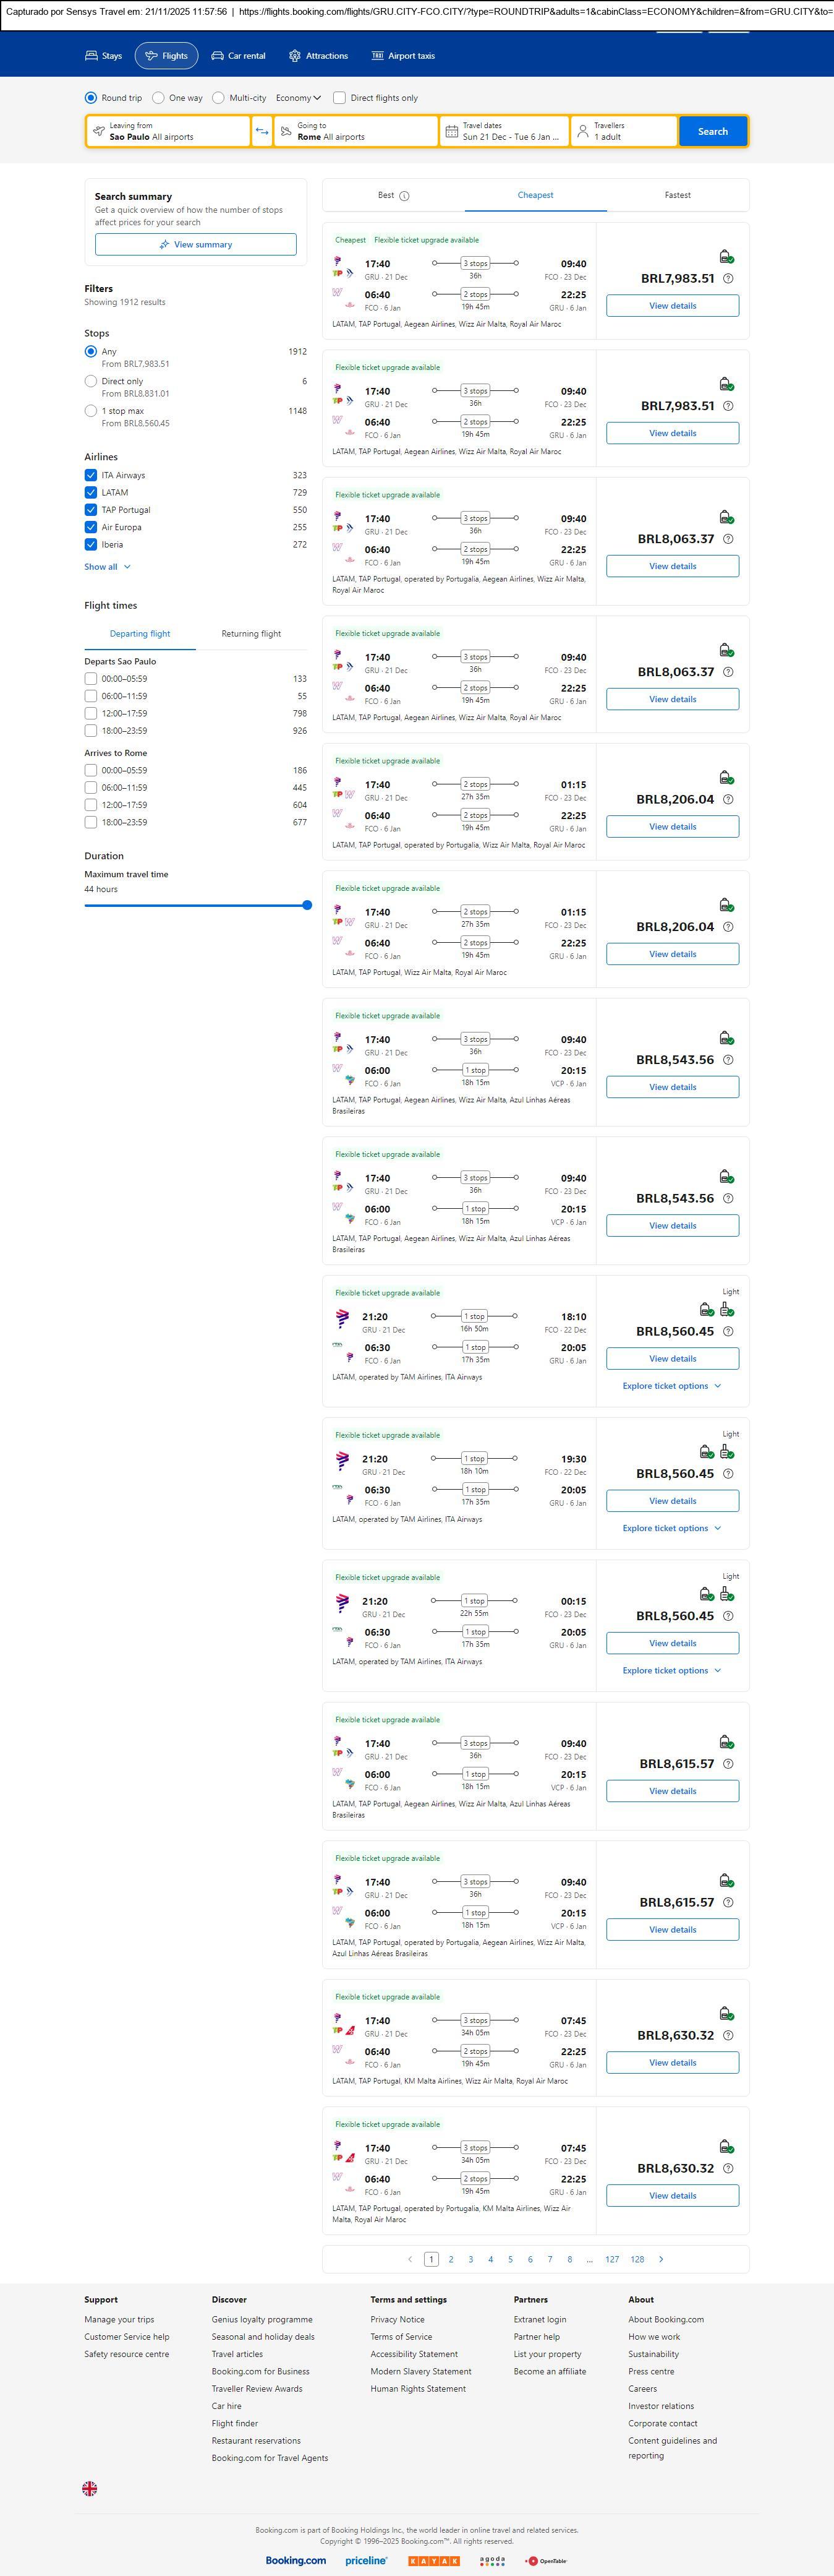Expand the Show all airlines list

click(107, 567)
